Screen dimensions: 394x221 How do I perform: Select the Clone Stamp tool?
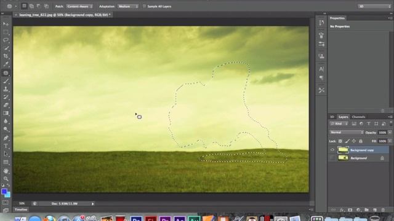point(6,89)
